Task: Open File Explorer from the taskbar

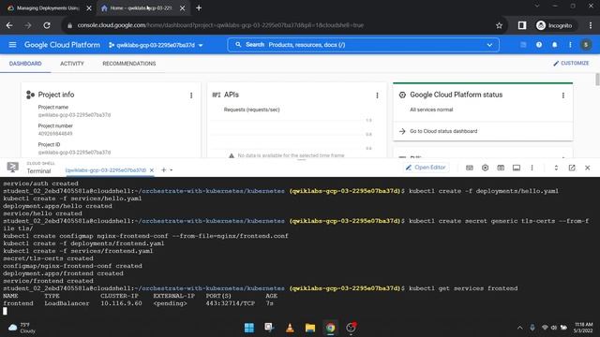Action: coord(310,328)
